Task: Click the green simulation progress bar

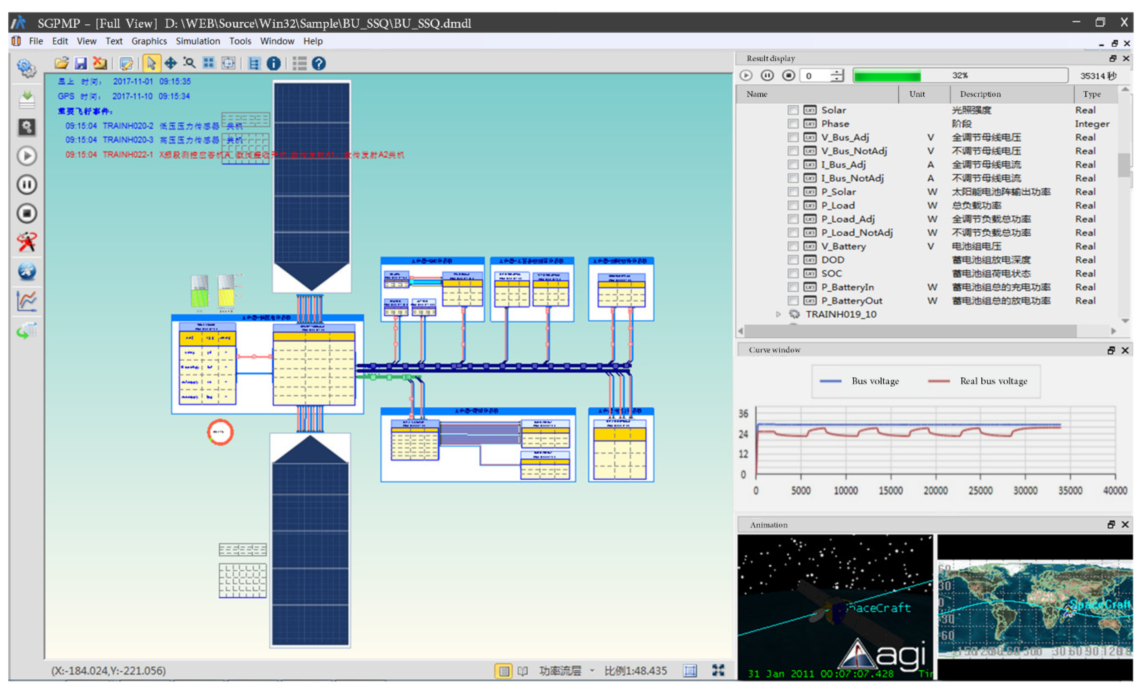Action: tap(887, 75)
